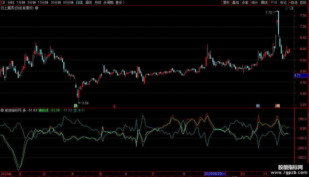Select the 5分钟 period tab

tap(31, 2)
